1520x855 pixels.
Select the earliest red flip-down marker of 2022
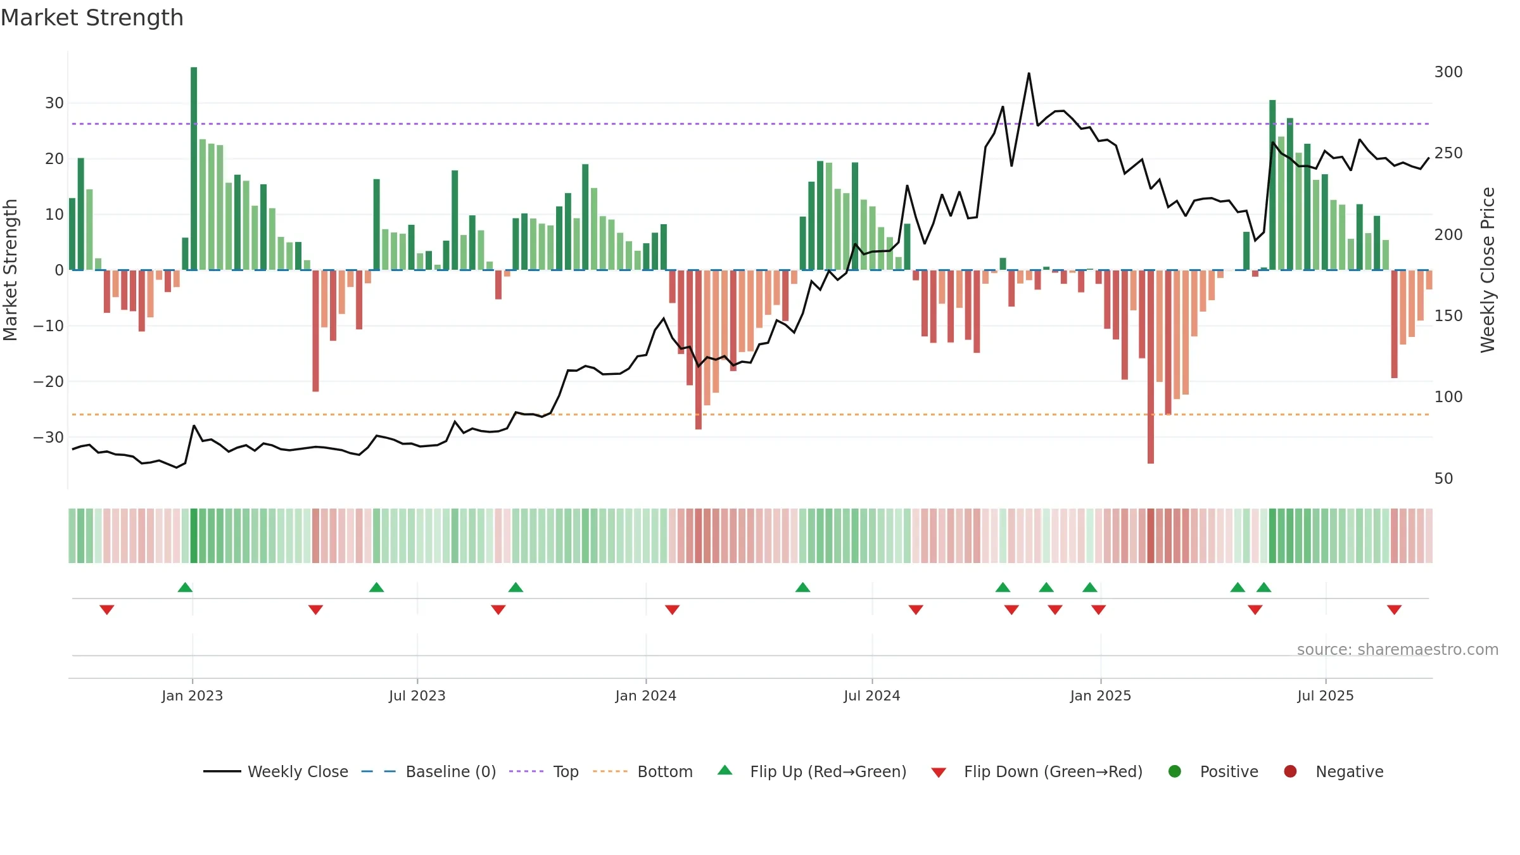tap(107, 610)
